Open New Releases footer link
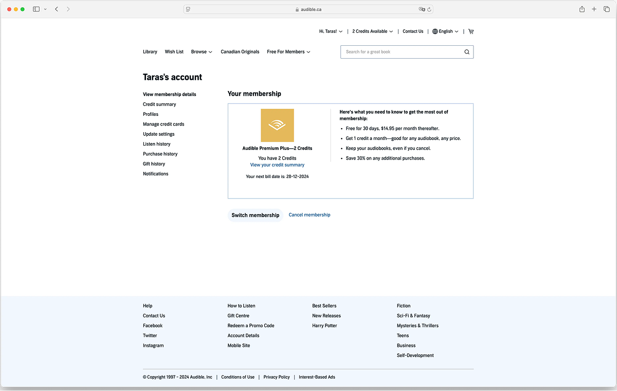Screen dimensions: 617x391 tap(326, 316)
